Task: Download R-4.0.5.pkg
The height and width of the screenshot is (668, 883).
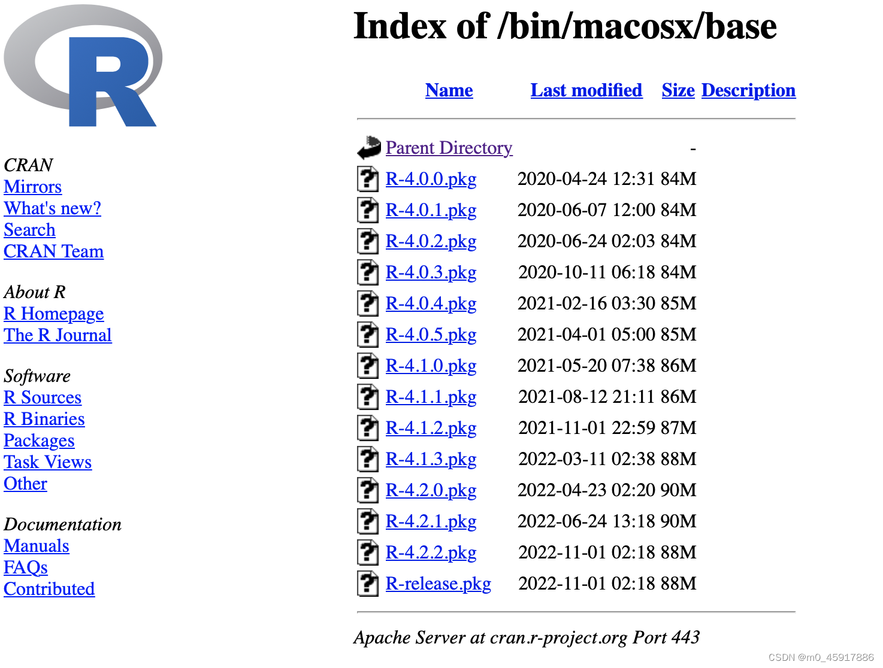Action: click(431, 335)
